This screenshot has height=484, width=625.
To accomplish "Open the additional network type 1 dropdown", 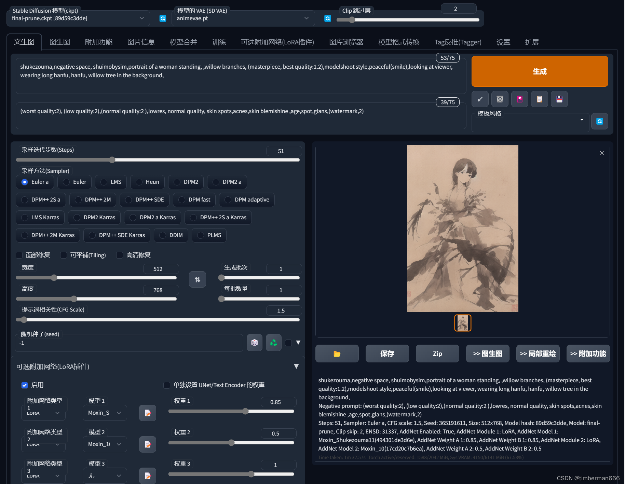I will click(43, 413).
